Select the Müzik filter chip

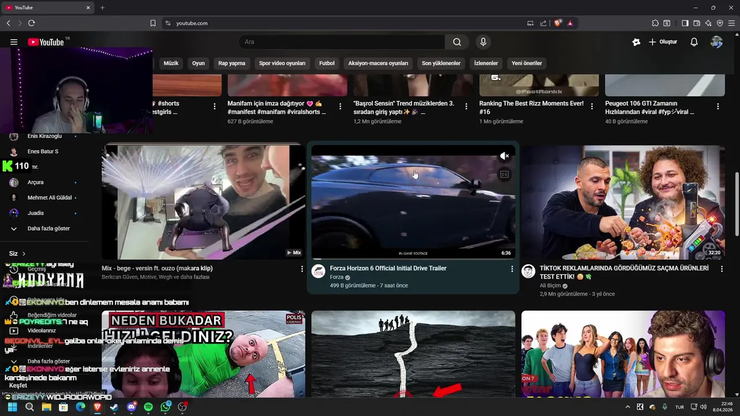point(171,64)
